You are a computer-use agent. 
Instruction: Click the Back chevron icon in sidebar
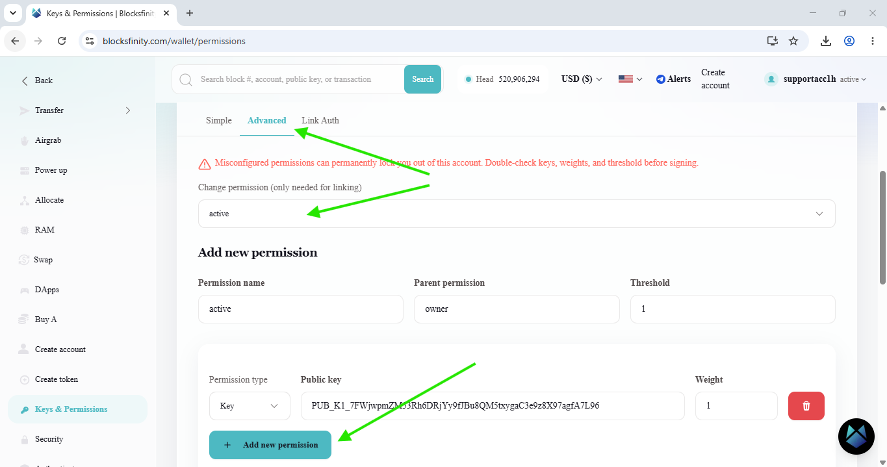25,81
